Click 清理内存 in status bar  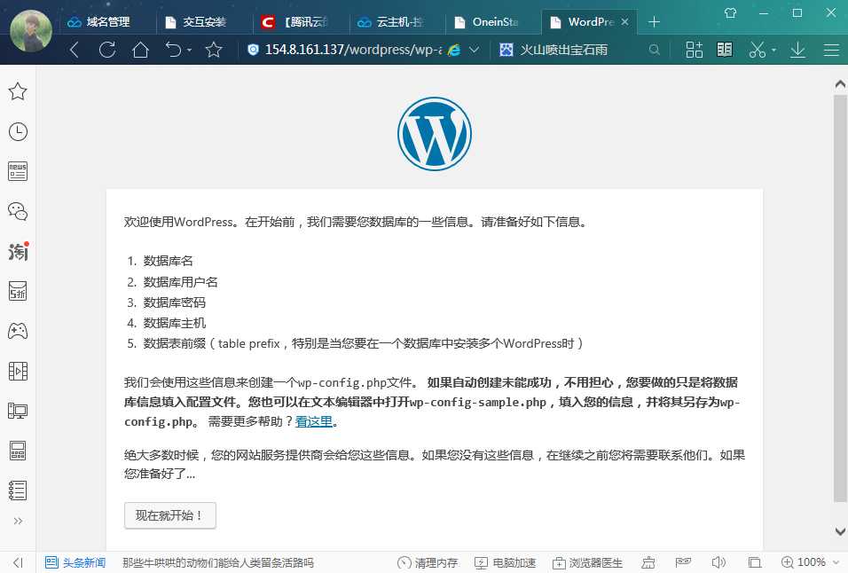coord(428,562)
